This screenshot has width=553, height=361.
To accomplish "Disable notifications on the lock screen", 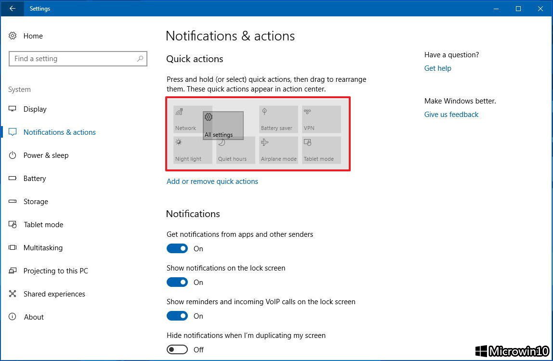I will pos(177,282).
